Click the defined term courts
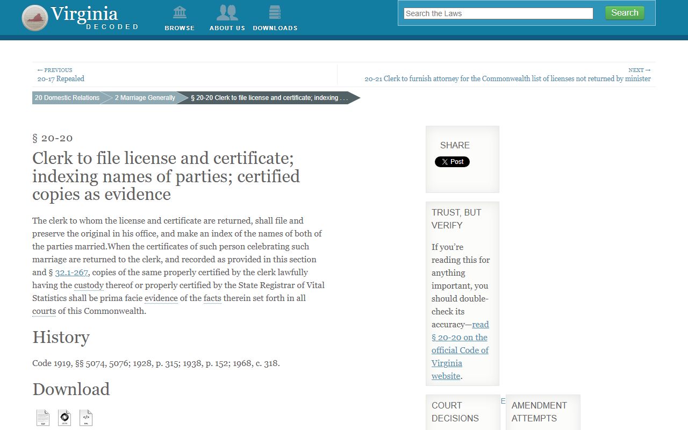 pos(44,311)
